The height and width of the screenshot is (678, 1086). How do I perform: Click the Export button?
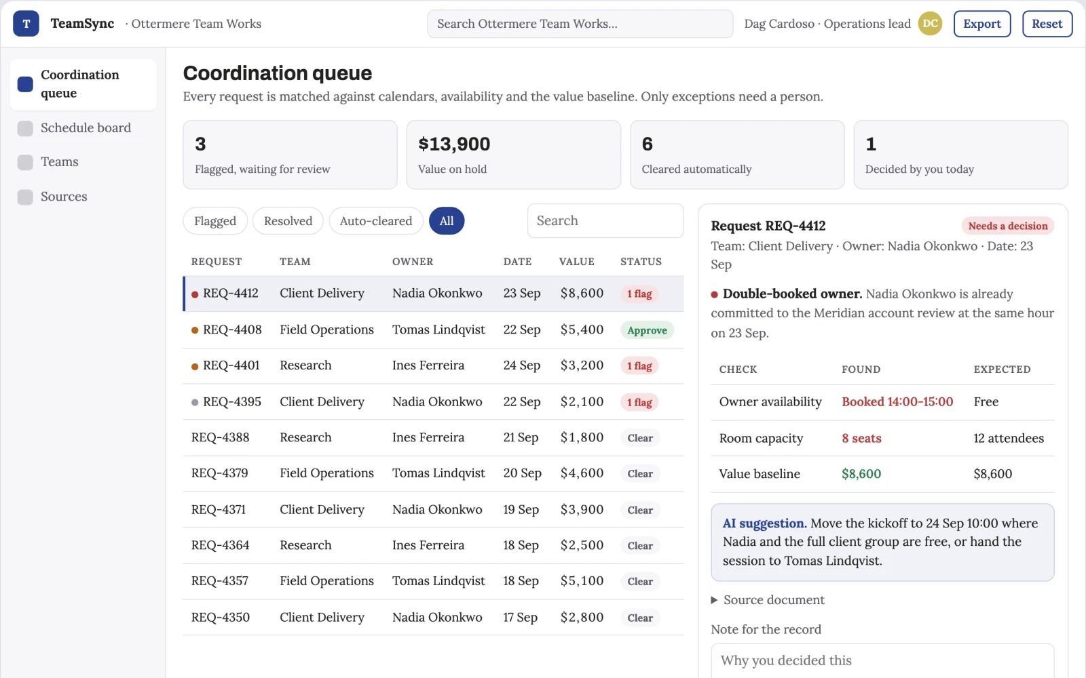click(x=982, y=24)
